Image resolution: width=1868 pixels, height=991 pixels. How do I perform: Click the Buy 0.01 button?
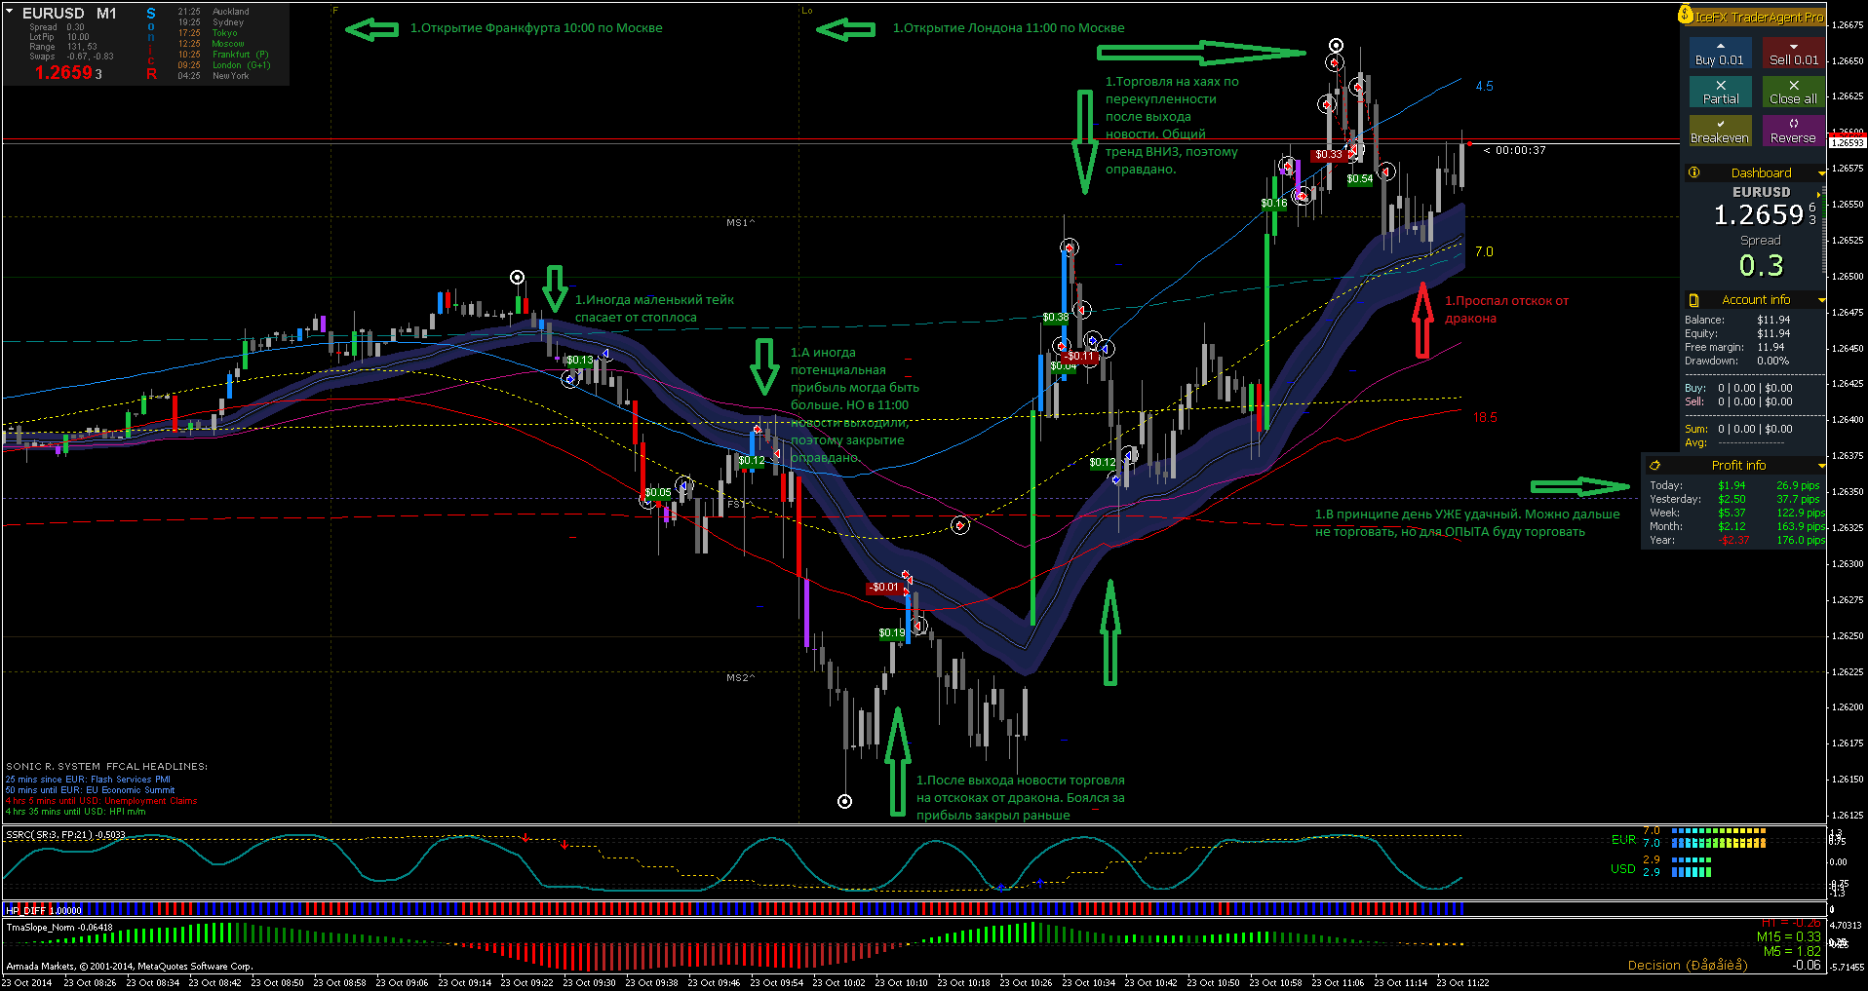click(x=1720, y=53)
